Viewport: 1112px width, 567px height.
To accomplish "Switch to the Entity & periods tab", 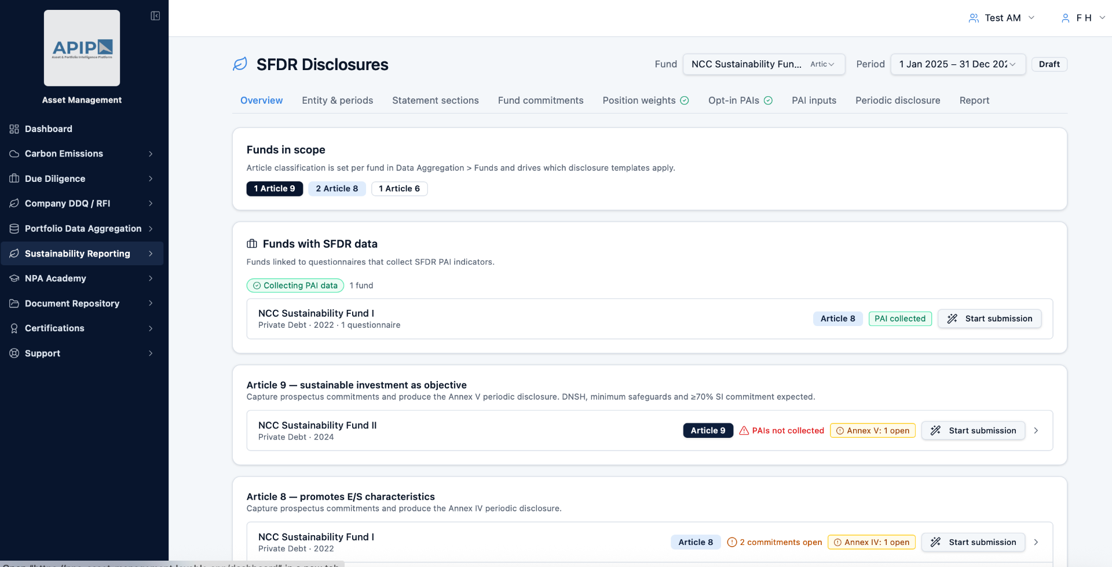I will (x=338, y=100).
